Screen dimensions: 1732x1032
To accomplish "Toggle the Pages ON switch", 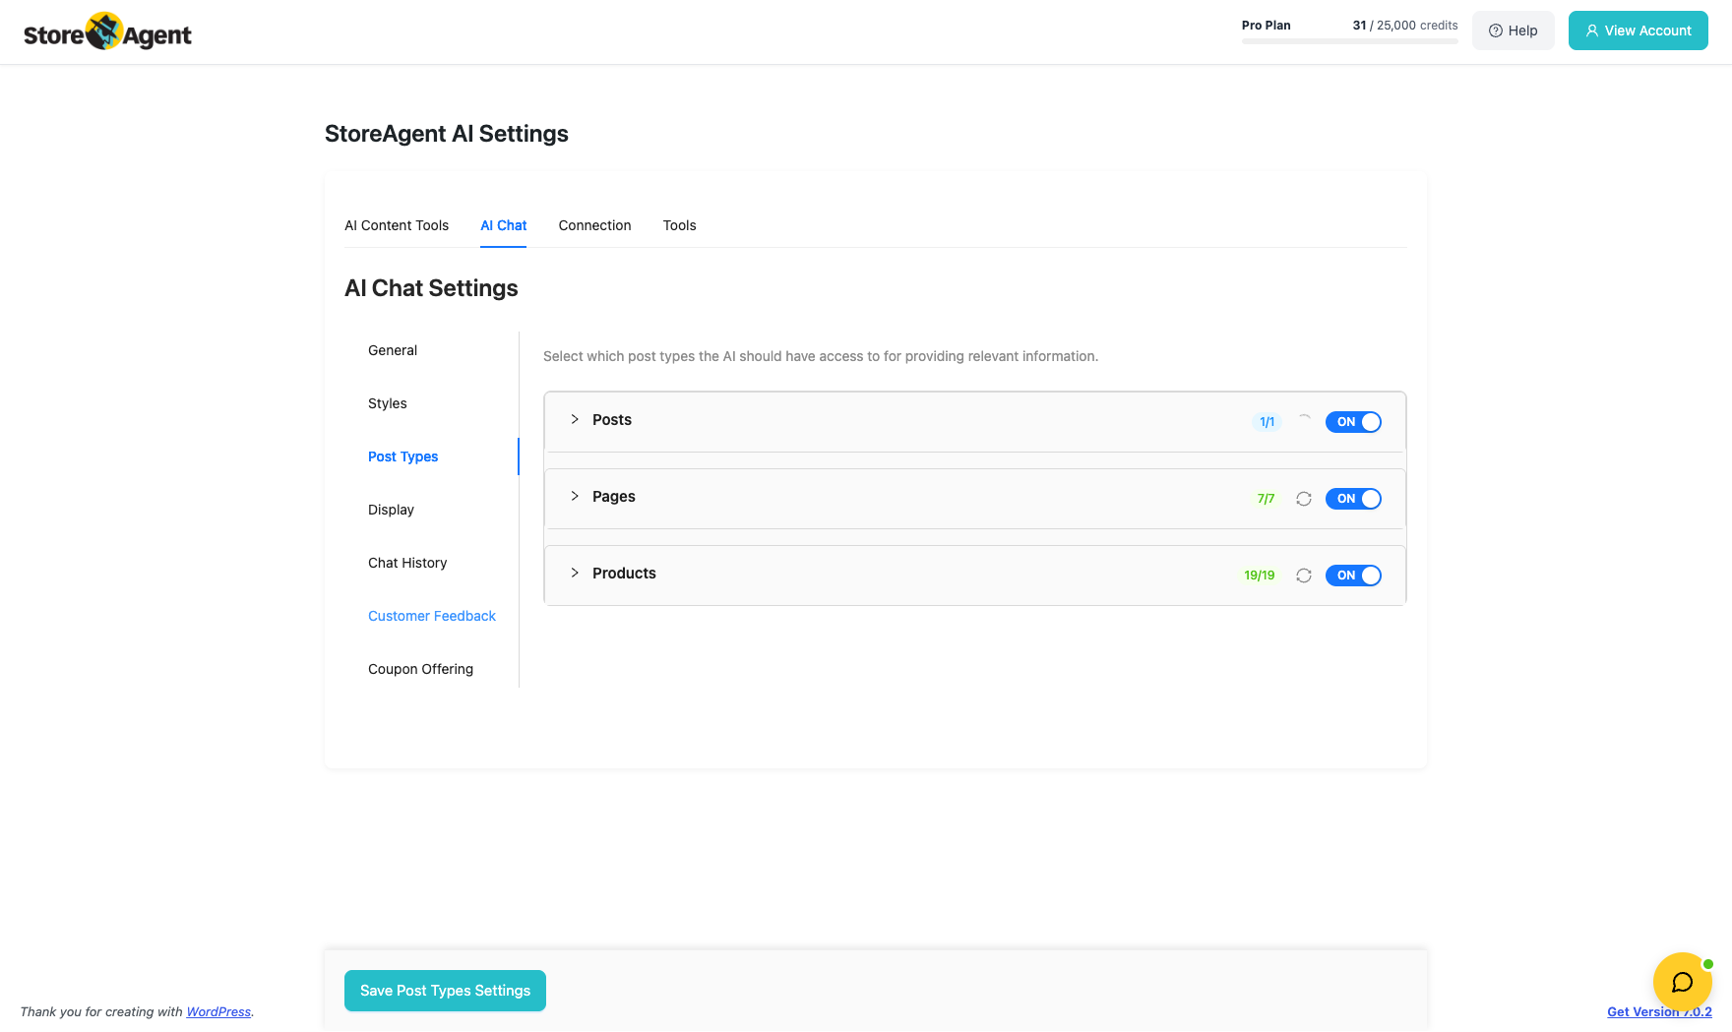I will point(1353,499).
